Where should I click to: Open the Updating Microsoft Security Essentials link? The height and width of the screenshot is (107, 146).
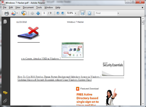pyautogui.click(x=55, y=80)
